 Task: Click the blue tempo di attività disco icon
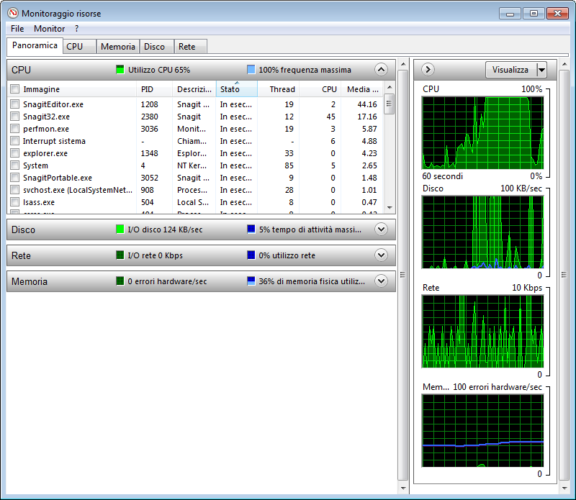click(251, 229)
